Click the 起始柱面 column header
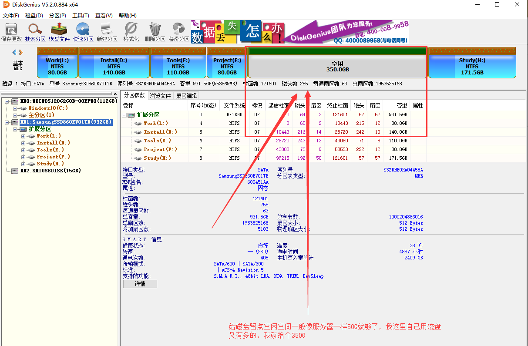The image size is (528, 346). [x=279, y=105]
